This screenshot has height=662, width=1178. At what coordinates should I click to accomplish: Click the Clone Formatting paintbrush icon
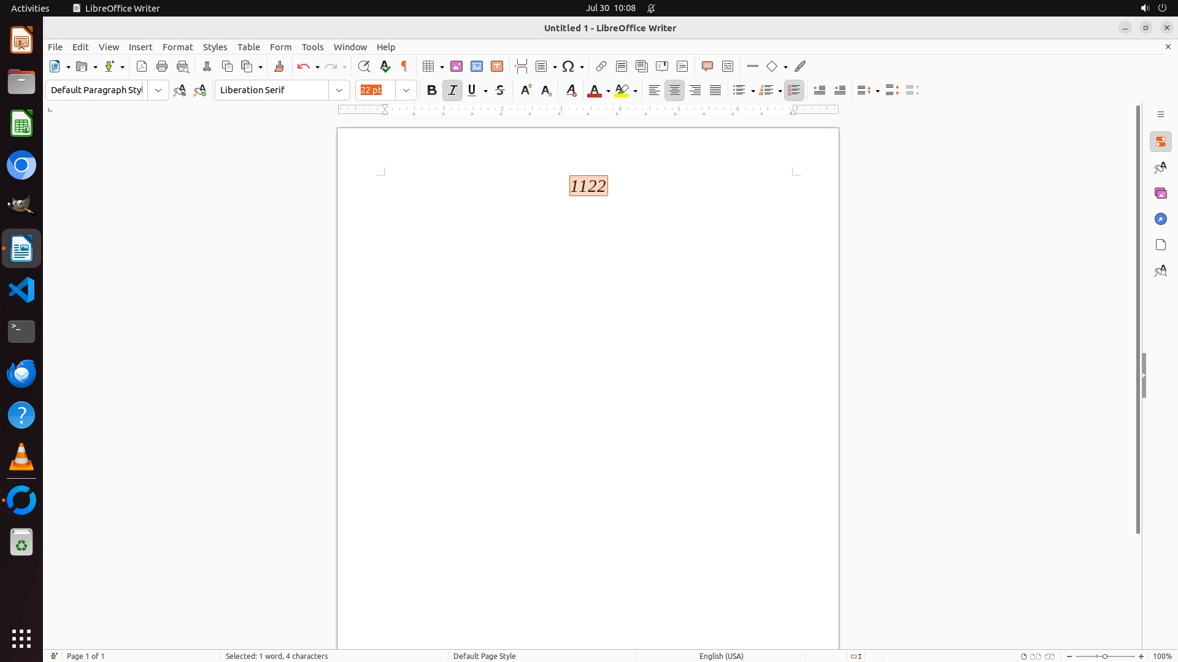tap(279, 67)
